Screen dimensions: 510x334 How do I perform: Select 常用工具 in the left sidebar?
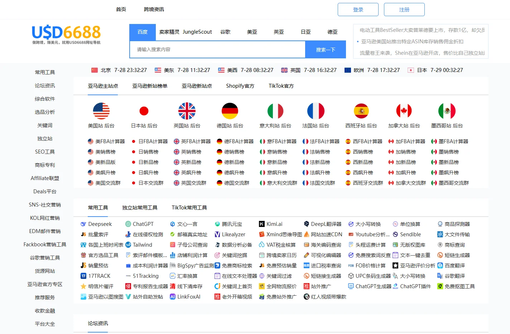point(45,72)
